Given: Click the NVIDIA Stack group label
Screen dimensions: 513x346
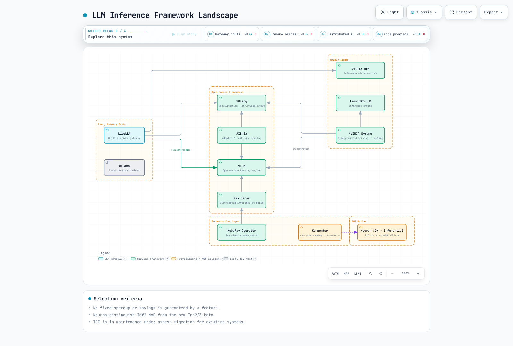Looking at the screenshot, I should [339, 60].
